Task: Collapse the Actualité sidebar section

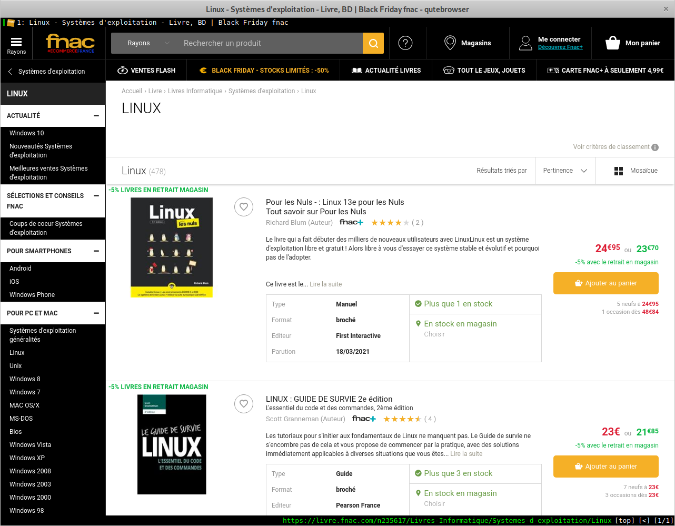Action: pos(96,116)
